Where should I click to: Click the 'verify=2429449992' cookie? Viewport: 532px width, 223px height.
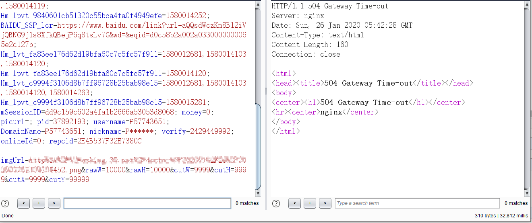pos(197,131)
